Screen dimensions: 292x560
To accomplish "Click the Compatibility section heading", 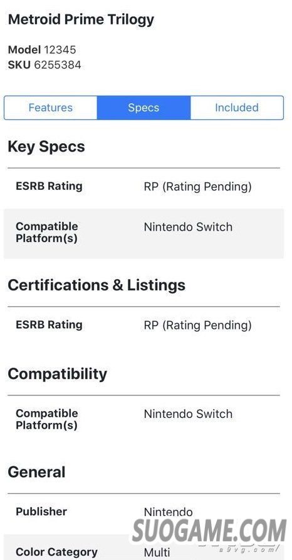I will pos(57,375).
